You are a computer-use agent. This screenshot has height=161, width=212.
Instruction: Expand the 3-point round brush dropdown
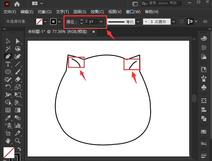174,22
